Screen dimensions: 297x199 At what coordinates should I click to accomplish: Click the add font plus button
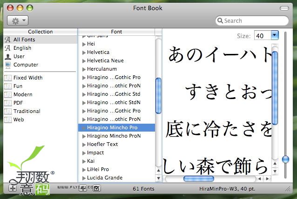(x=83, y=188)
